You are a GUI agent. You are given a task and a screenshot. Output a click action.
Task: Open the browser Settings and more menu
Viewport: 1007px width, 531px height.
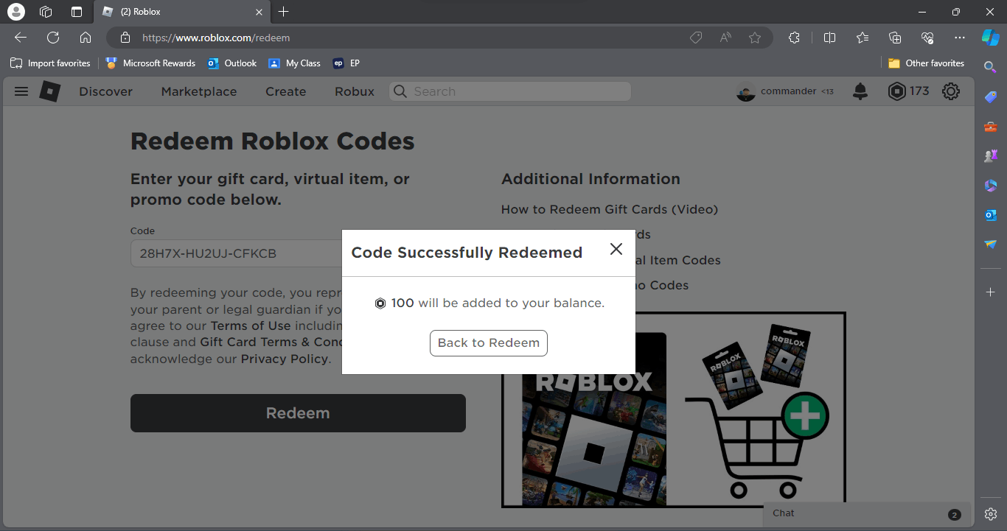959,38
